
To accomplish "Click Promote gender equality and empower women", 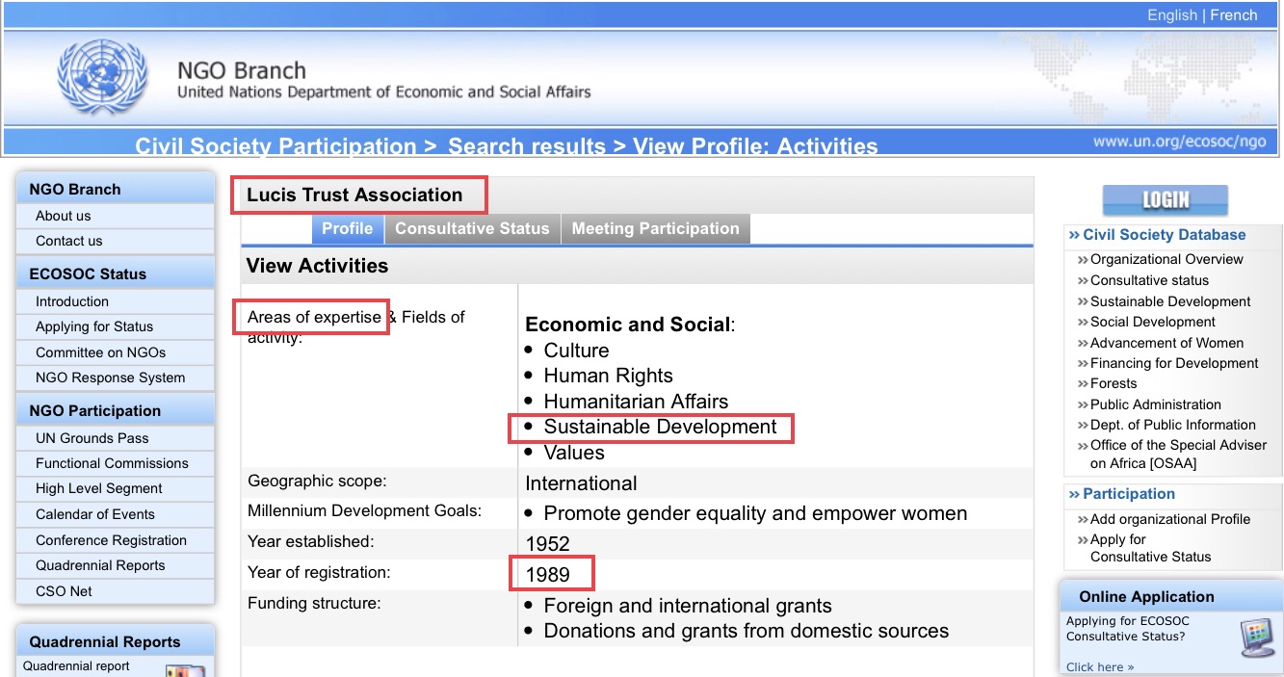I will point(755,514).
